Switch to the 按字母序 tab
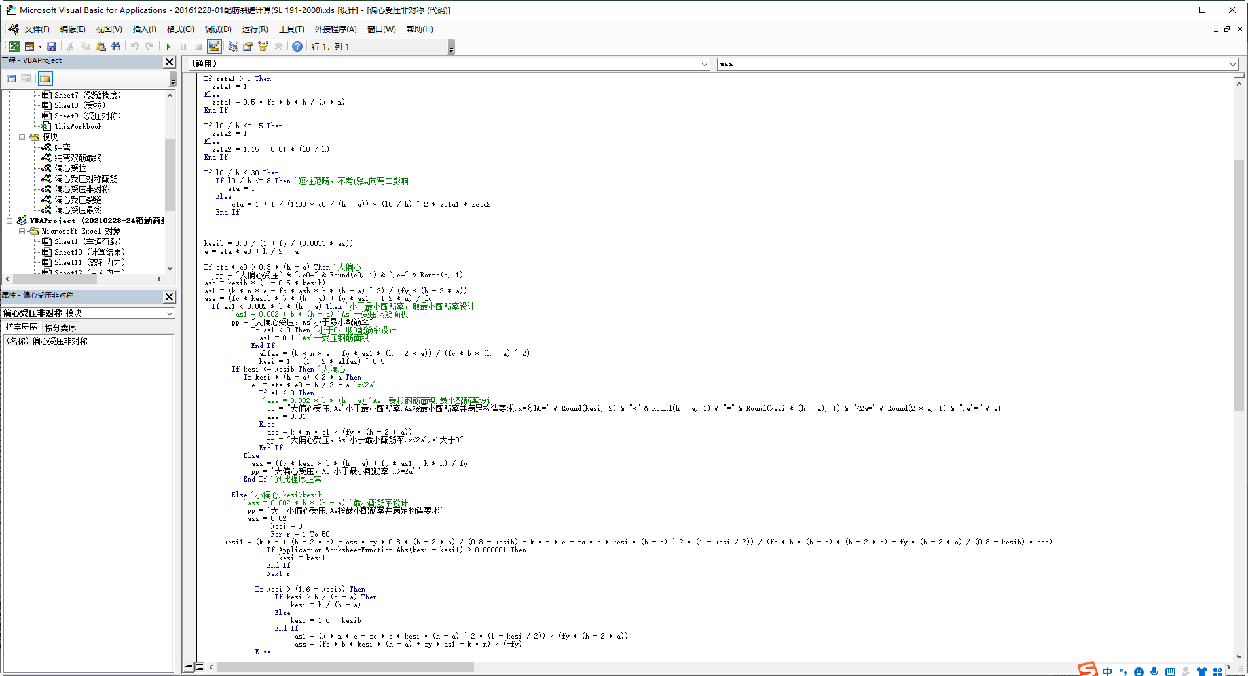Viewport: 1248px width, 676px height. 22,327
